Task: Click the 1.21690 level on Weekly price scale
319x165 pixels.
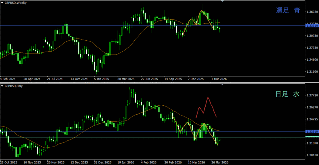Action: (312, 71)
